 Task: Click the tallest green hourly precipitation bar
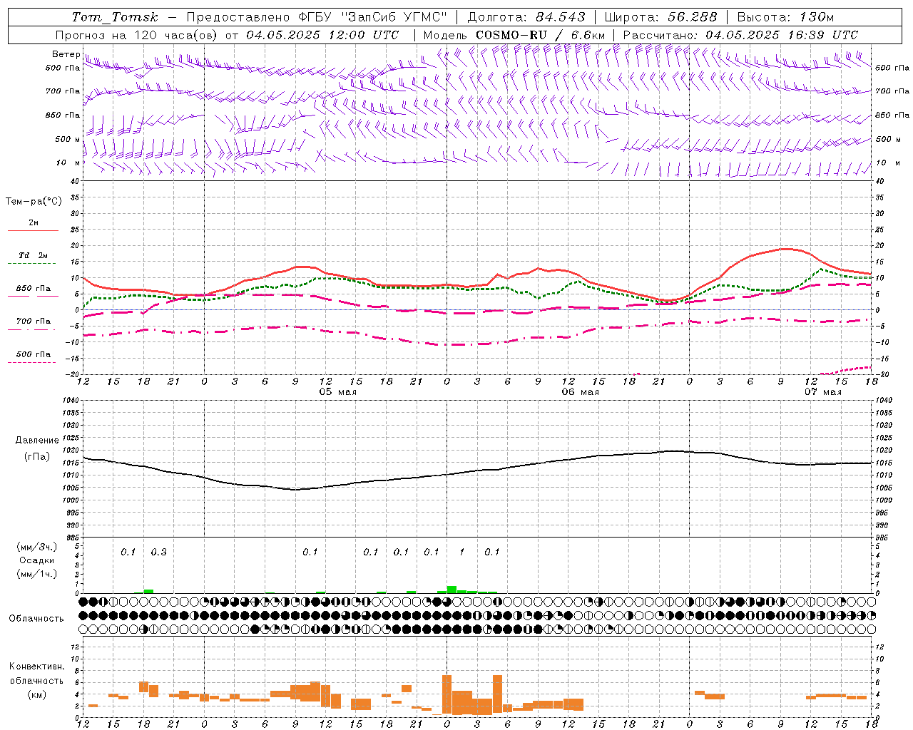pyautogui.click(x=452, y=590)
